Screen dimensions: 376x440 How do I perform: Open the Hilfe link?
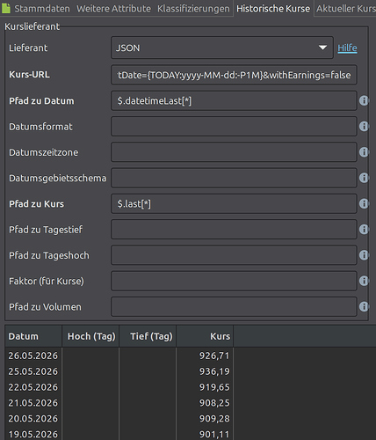(x=347, y=48)
